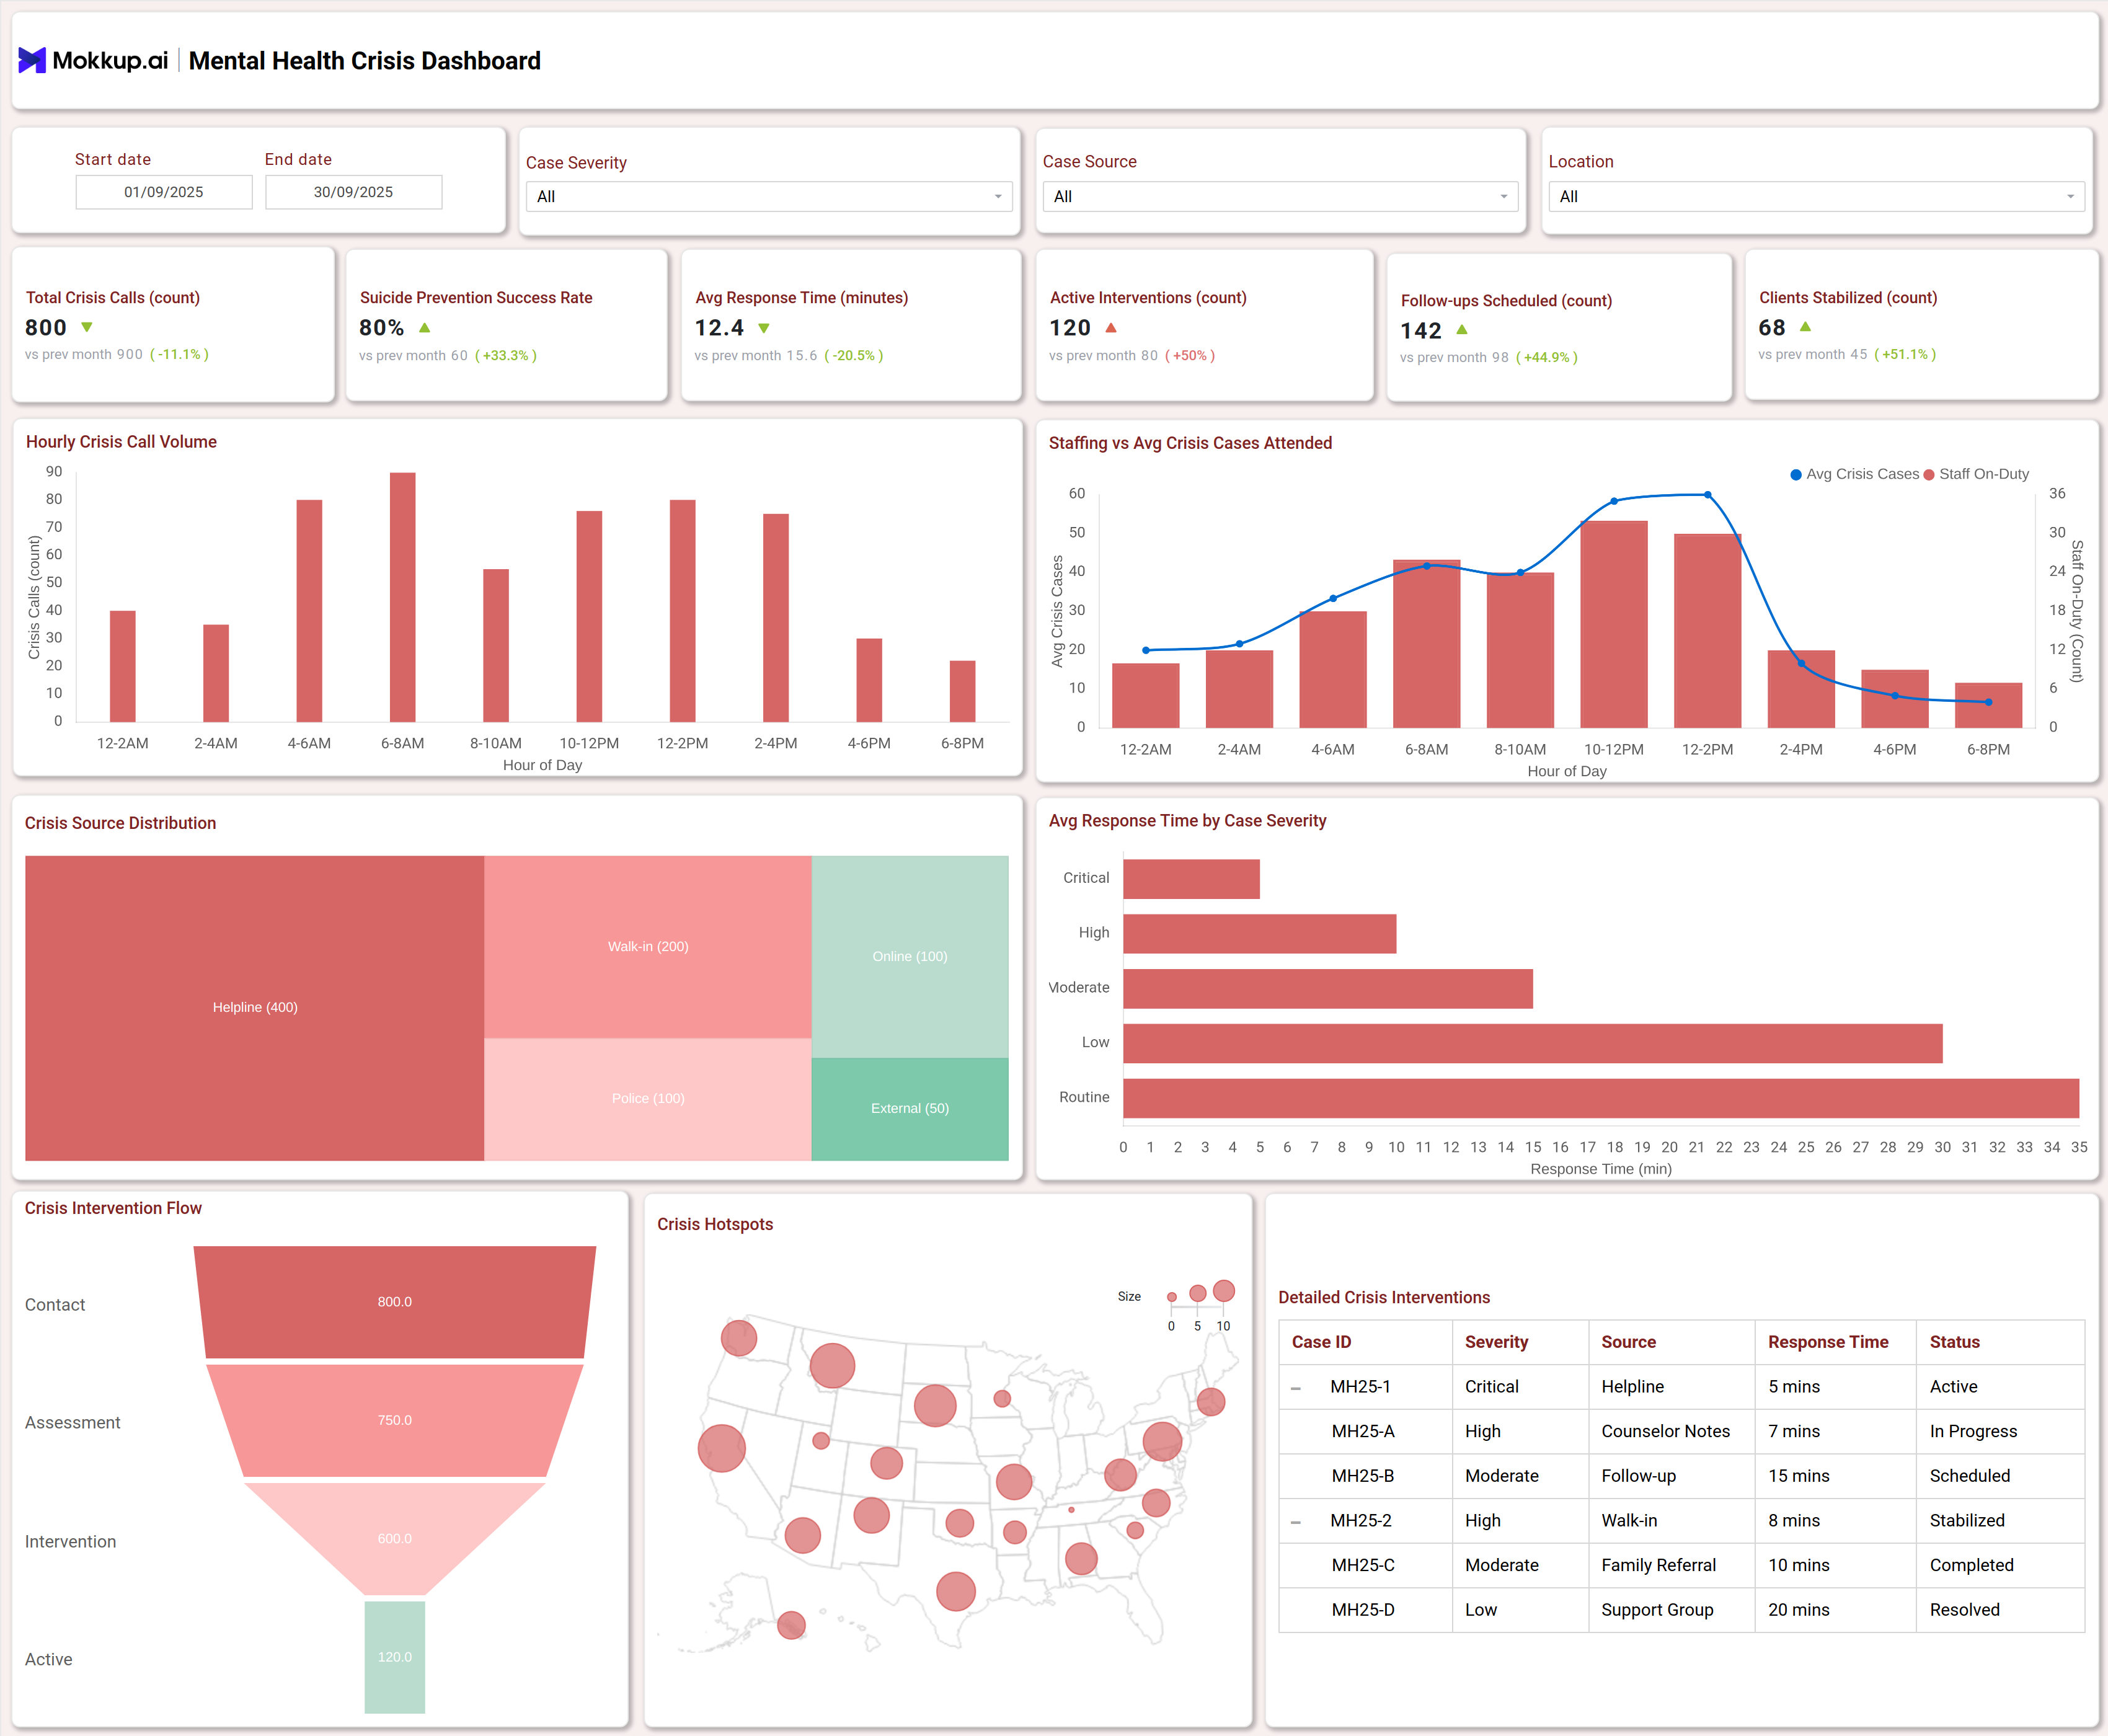Image resolution: width=2108 pixels, height=1736 pixels.
Task: Click the 2-4PM staffing bar
Action: (x=1801, y=689)
